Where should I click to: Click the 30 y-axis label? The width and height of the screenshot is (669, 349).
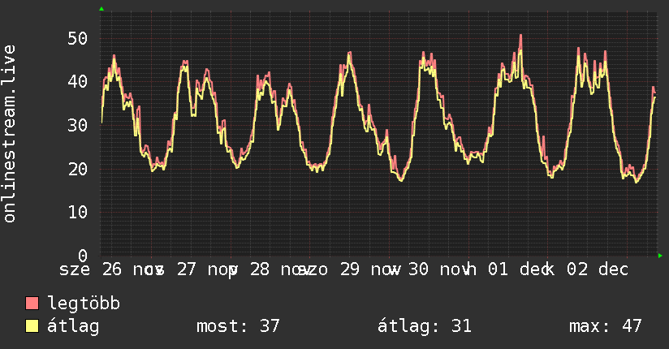78,126
